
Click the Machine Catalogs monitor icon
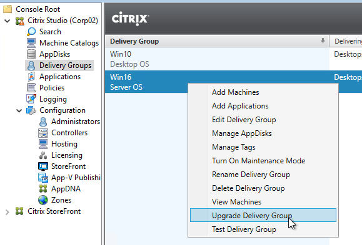coord(31,43)
